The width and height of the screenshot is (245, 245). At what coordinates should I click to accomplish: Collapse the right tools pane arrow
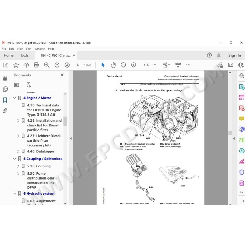tap(234, 138)
